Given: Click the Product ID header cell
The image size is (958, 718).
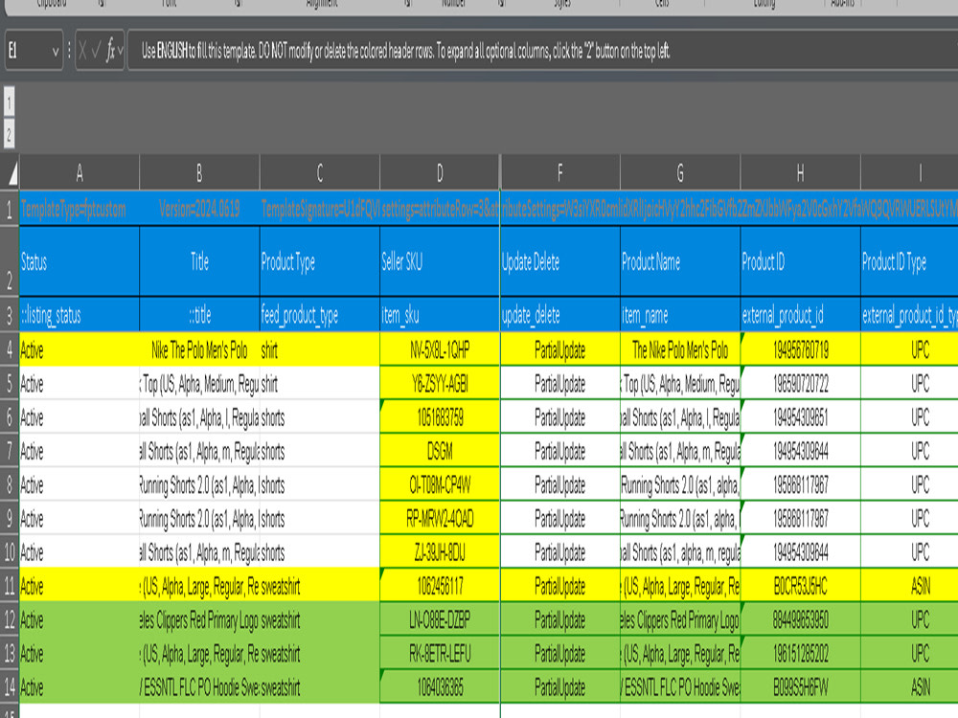Looking at the screenshot, I should [800, 261].
